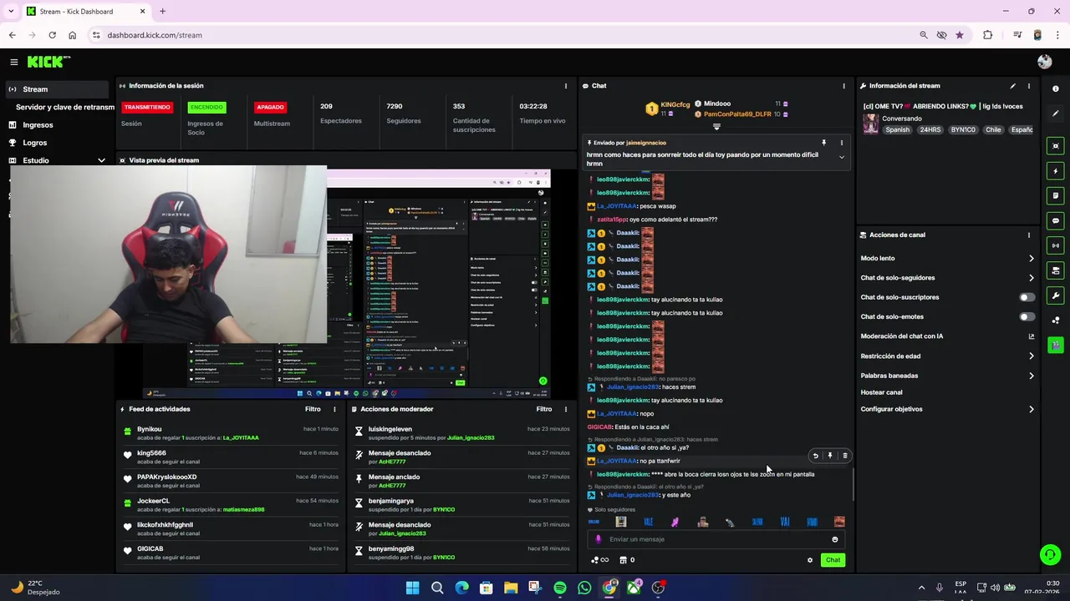Viewport: 1070px width, 601px height.
Task: Open Servidor y clave de retransmisión
Action: coord(64,107)
